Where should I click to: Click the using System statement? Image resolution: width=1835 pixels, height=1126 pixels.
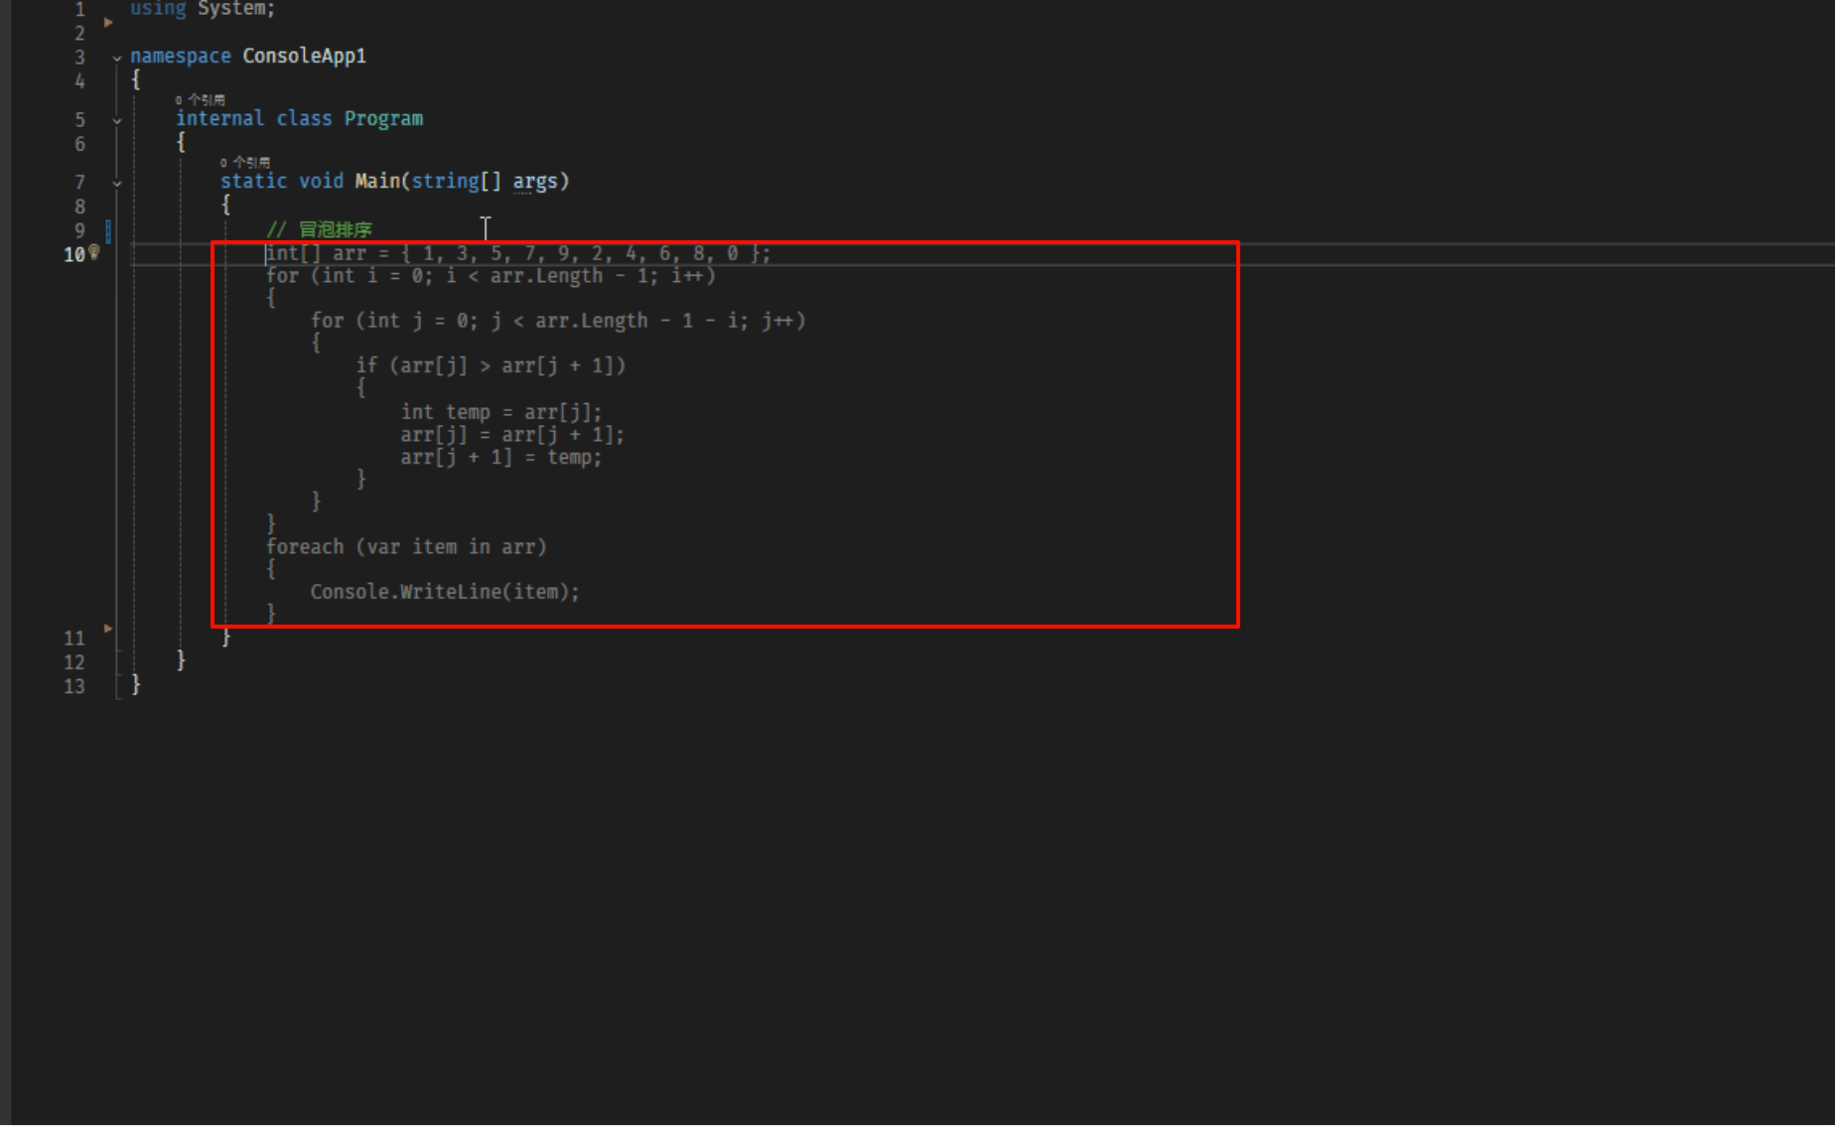[201, 9]
